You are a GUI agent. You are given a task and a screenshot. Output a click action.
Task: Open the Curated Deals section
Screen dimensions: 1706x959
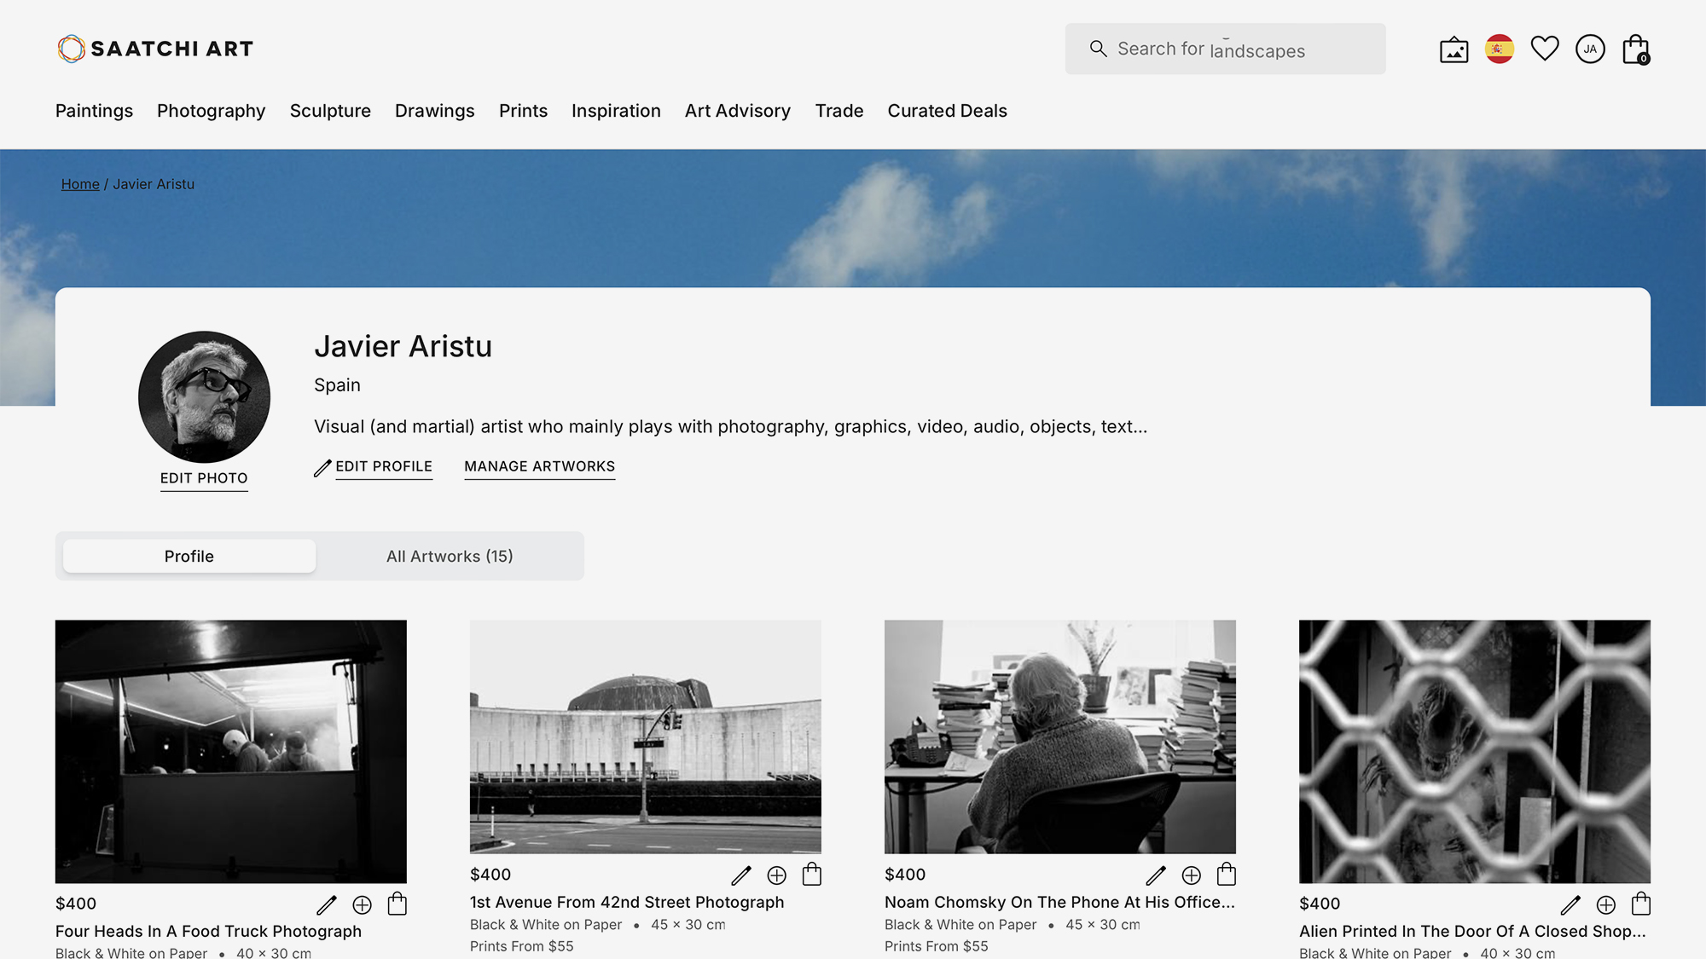[947, 111]
